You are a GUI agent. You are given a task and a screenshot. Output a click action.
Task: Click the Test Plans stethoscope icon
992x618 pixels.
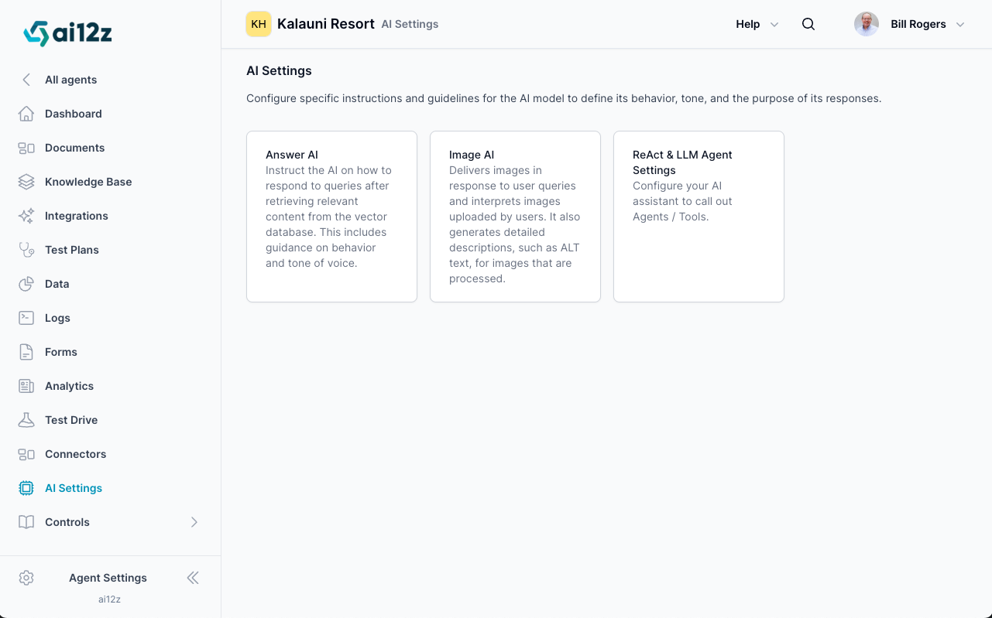coord(26,250)
